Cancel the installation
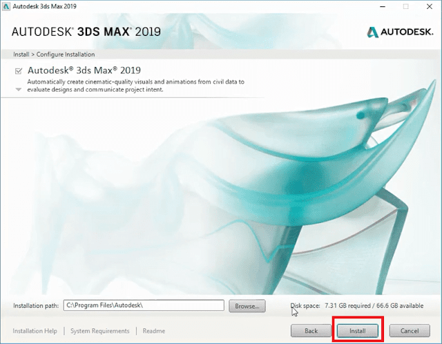Viewport: 442px width, 344px height. [x=410, y=330]
